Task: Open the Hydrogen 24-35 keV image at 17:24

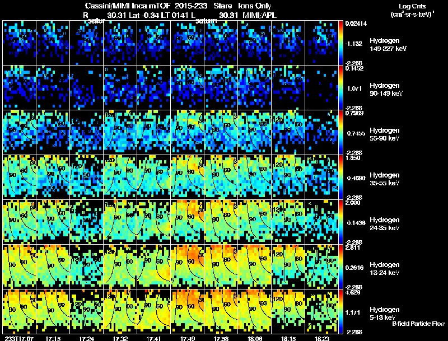Action: [87, 222]
